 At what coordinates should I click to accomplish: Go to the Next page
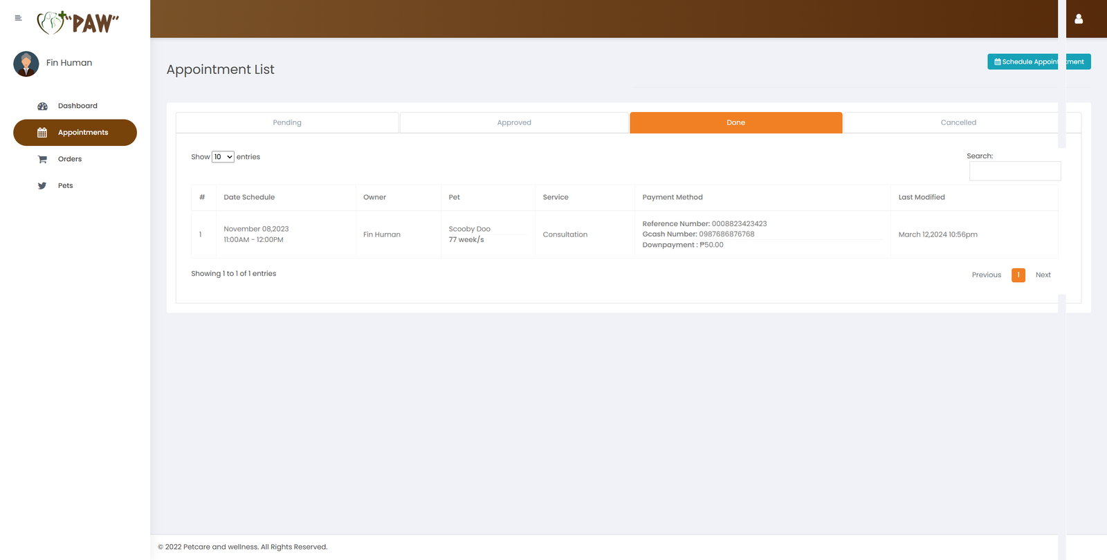coord(1043,275)
